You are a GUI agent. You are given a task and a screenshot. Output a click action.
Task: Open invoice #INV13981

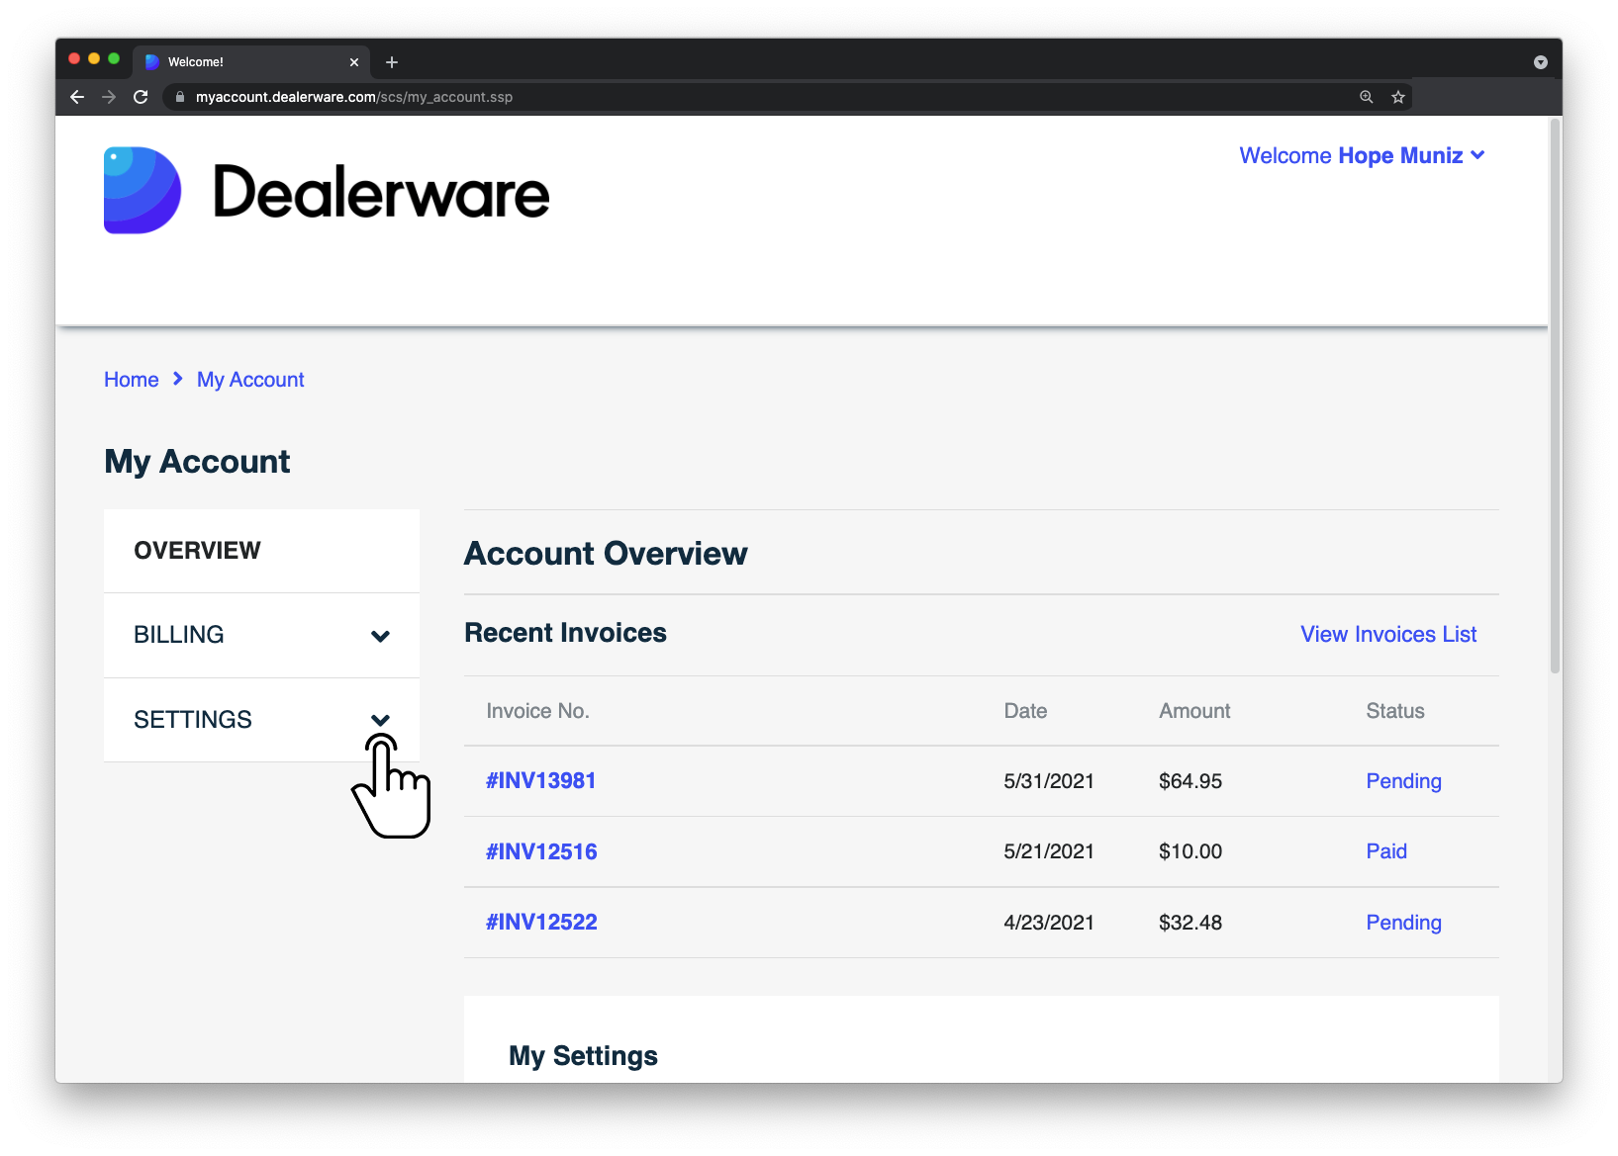tap(541, 781)
